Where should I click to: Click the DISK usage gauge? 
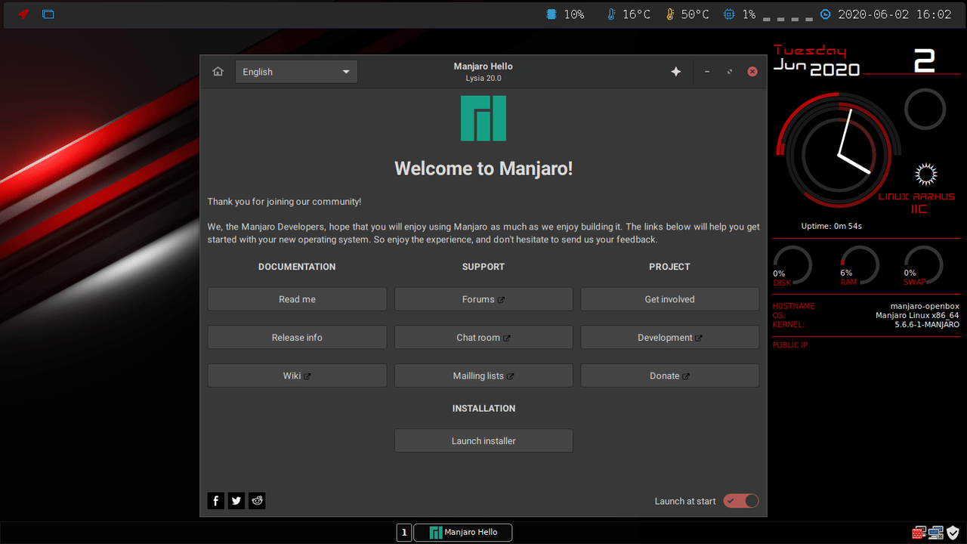click(792, 266)
